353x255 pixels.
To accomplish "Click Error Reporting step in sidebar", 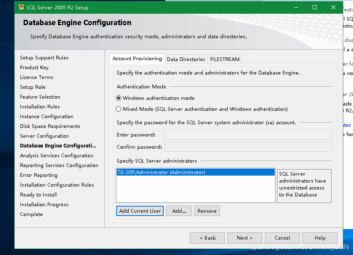I will [39, 175].
